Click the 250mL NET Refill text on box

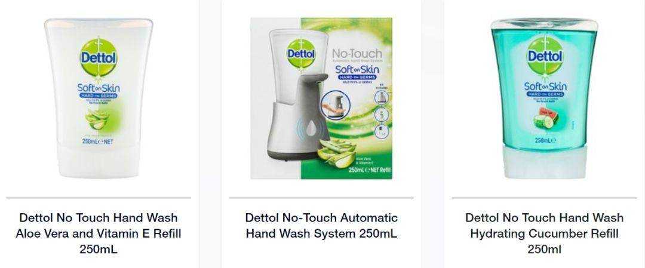click(369, 170)
